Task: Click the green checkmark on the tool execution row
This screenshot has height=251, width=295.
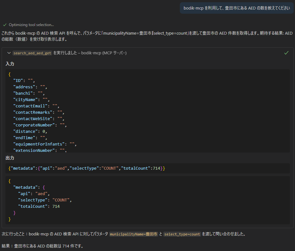Action: click(286, 53)
